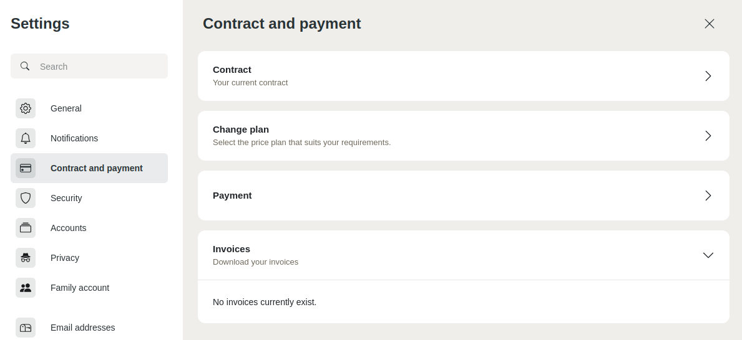The height and width of the screenshot is (340, 742).
Task: Open Payment section chevron arrow
Action: (x=708, y=196)
